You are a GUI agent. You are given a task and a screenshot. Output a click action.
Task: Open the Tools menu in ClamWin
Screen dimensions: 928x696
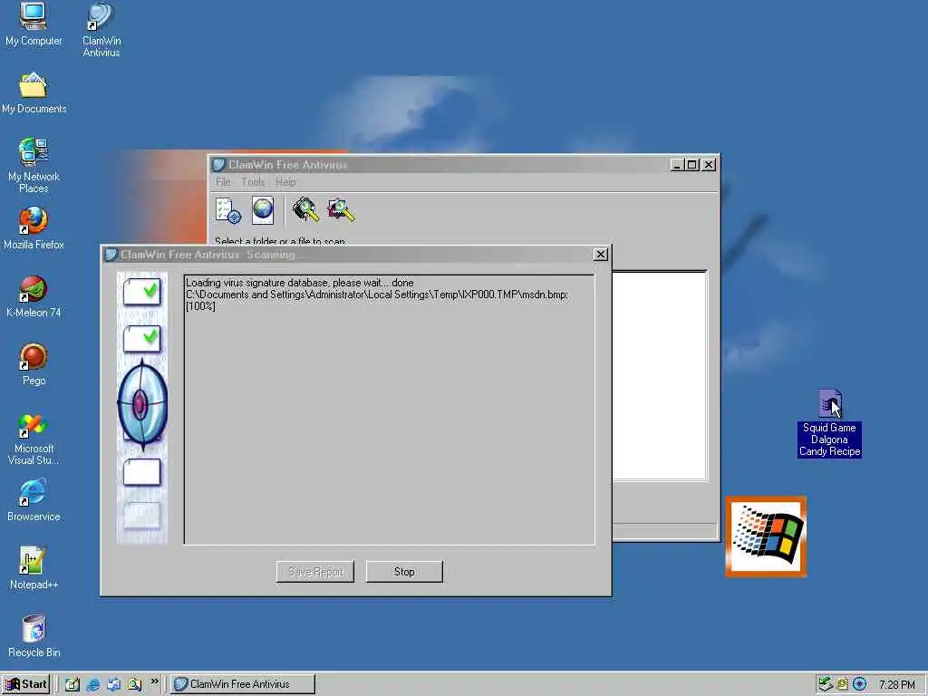tap(254, 182)
